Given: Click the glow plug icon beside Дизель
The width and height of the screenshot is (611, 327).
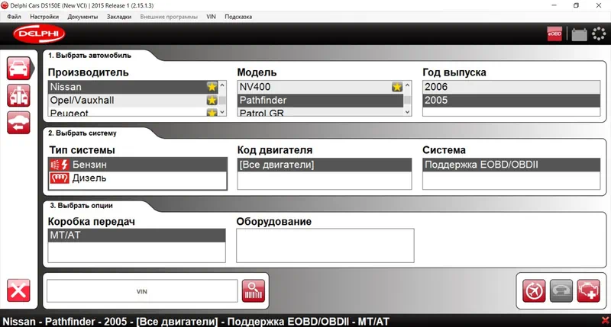Looking at the screenshot, I should (60, 178).
